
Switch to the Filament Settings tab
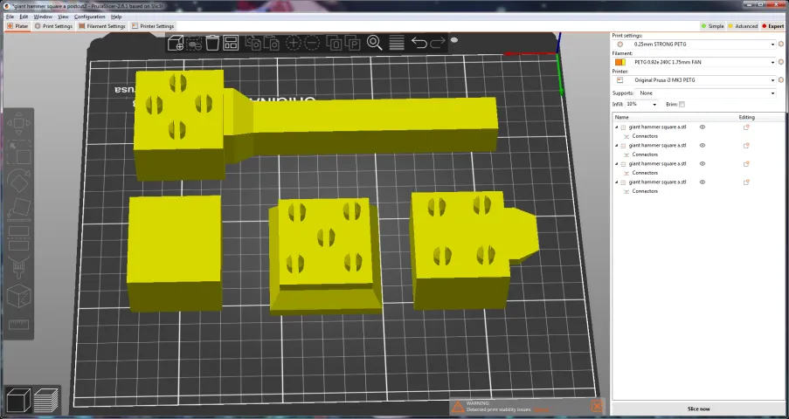102,26
